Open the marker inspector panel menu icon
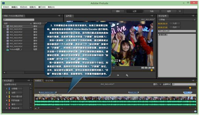Screen dimensions: 199x126 pyautogui.click(x=193, y=16)
